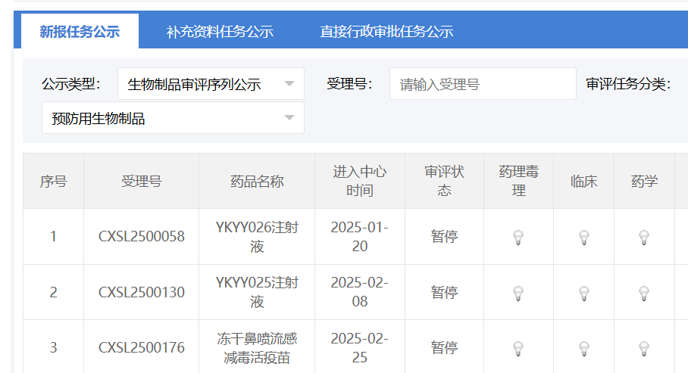Image resolution: width=688 pixels, height=373 pixels.
Task: Click the 临床 bulb icon for CXSL2500176
Action: pos(584,349)
